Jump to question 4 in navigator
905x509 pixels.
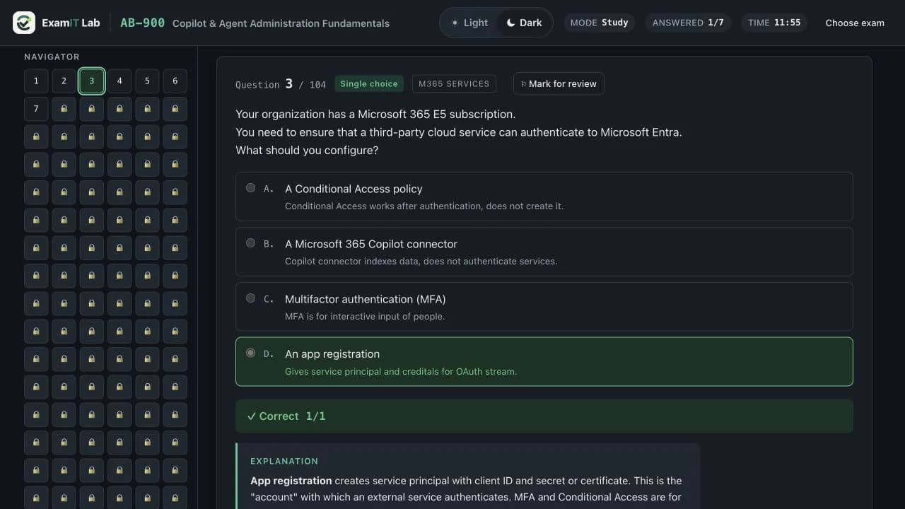[119, 81]
